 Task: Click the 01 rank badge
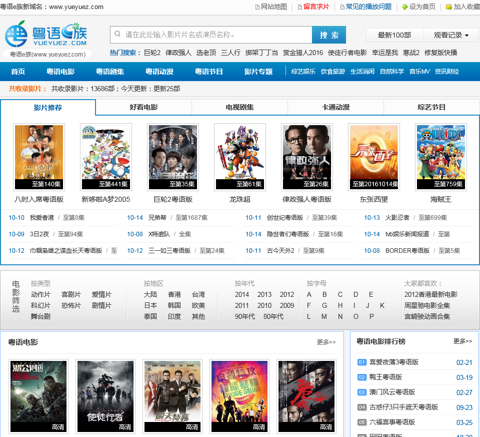(x=362, y=362)
